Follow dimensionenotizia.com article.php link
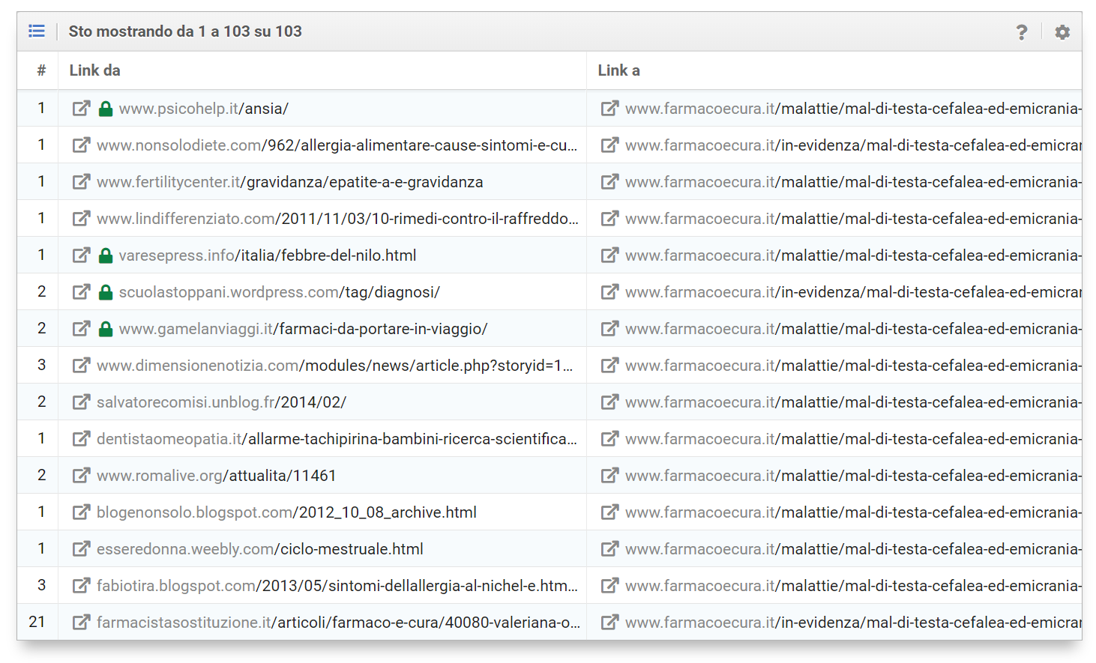The image size is (1096, 663). click(334, 366)
